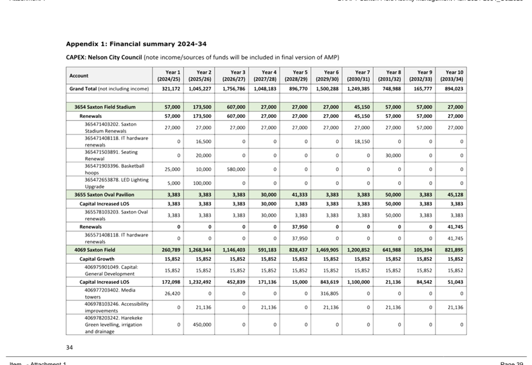Select the Grand Total value 1,249,385

(x=358, y=89)
